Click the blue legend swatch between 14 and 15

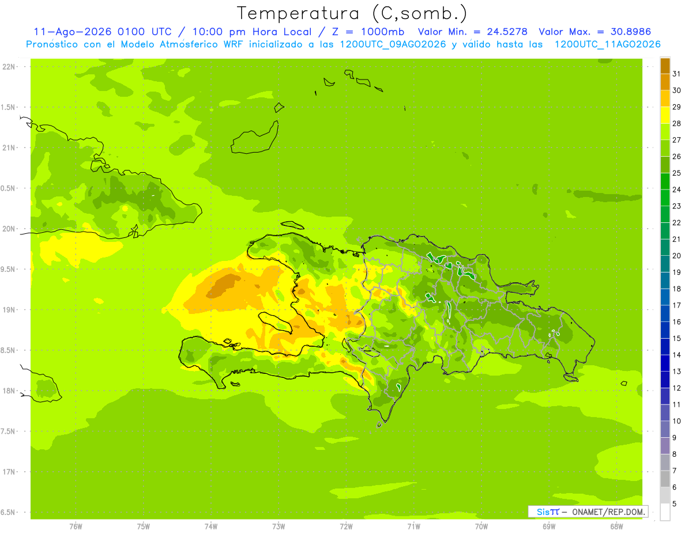[x=665, y=347]
